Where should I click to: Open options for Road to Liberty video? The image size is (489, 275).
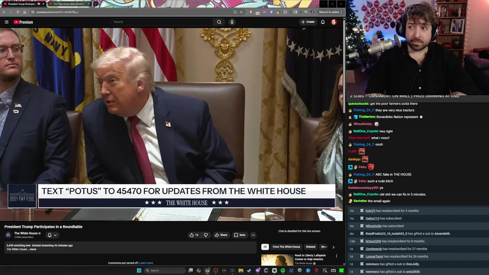pos(337,256)
